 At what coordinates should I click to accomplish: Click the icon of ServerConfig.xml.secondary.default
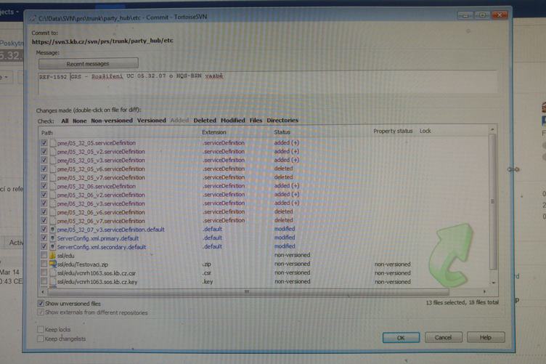[x=53, y=247]
